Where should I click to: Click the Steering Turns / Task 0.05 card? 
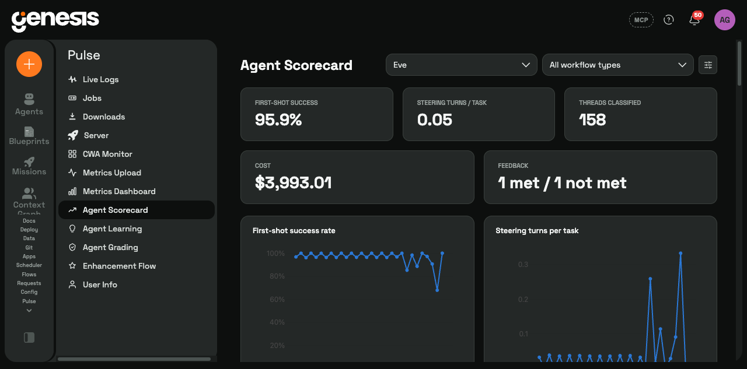click(479, 114)
